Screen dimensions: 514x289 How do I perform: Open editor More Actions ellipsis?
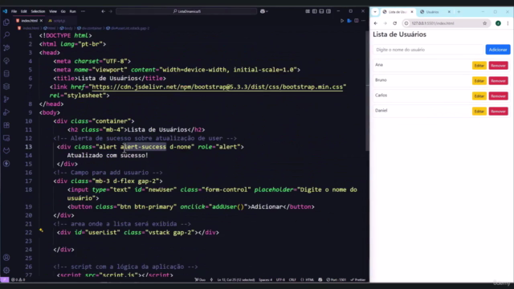(363, 21)
